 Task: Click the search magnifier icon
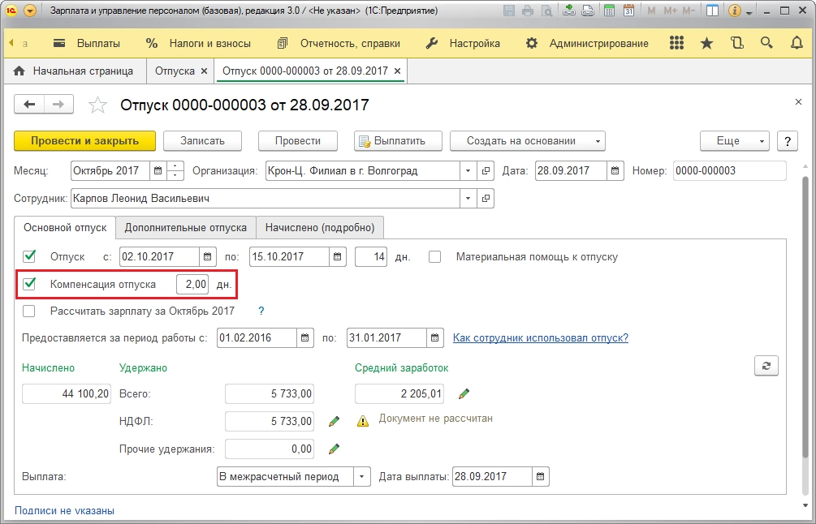766,43
